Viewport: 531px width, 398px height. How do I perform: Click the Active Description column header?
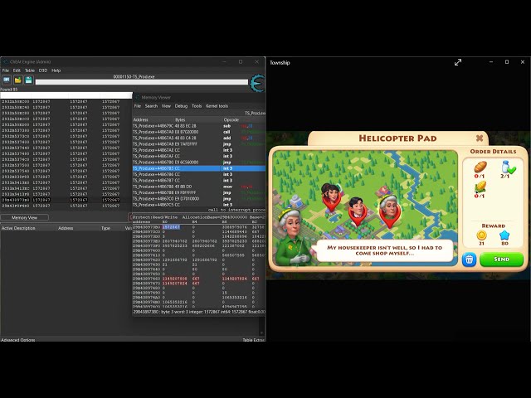click(x=18, y=228)
